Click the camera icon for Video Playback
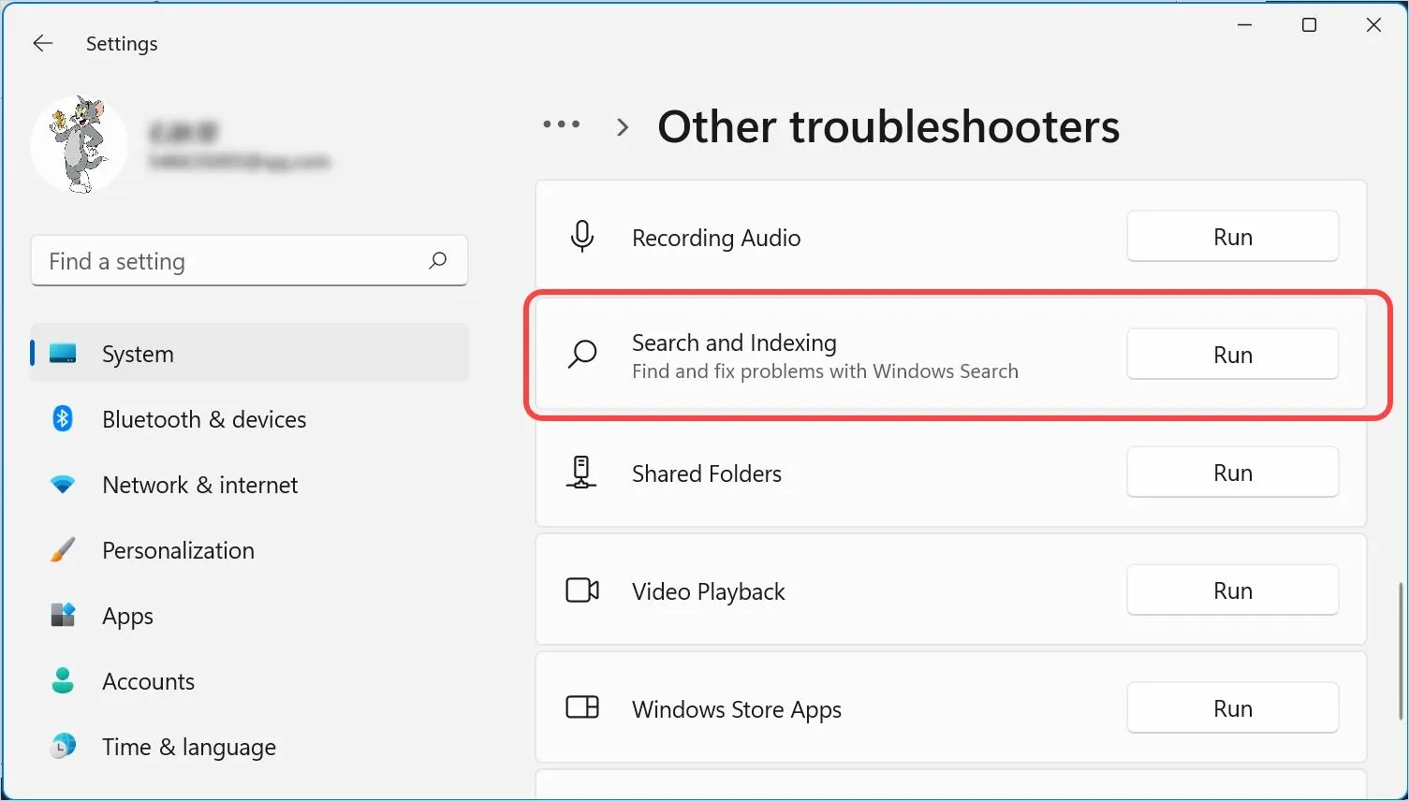Screen dimensions: 1409x801 click(582, 590)
